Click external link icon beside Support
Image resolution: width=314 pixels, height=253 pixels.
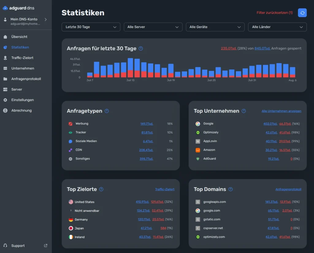coord(46,246)
